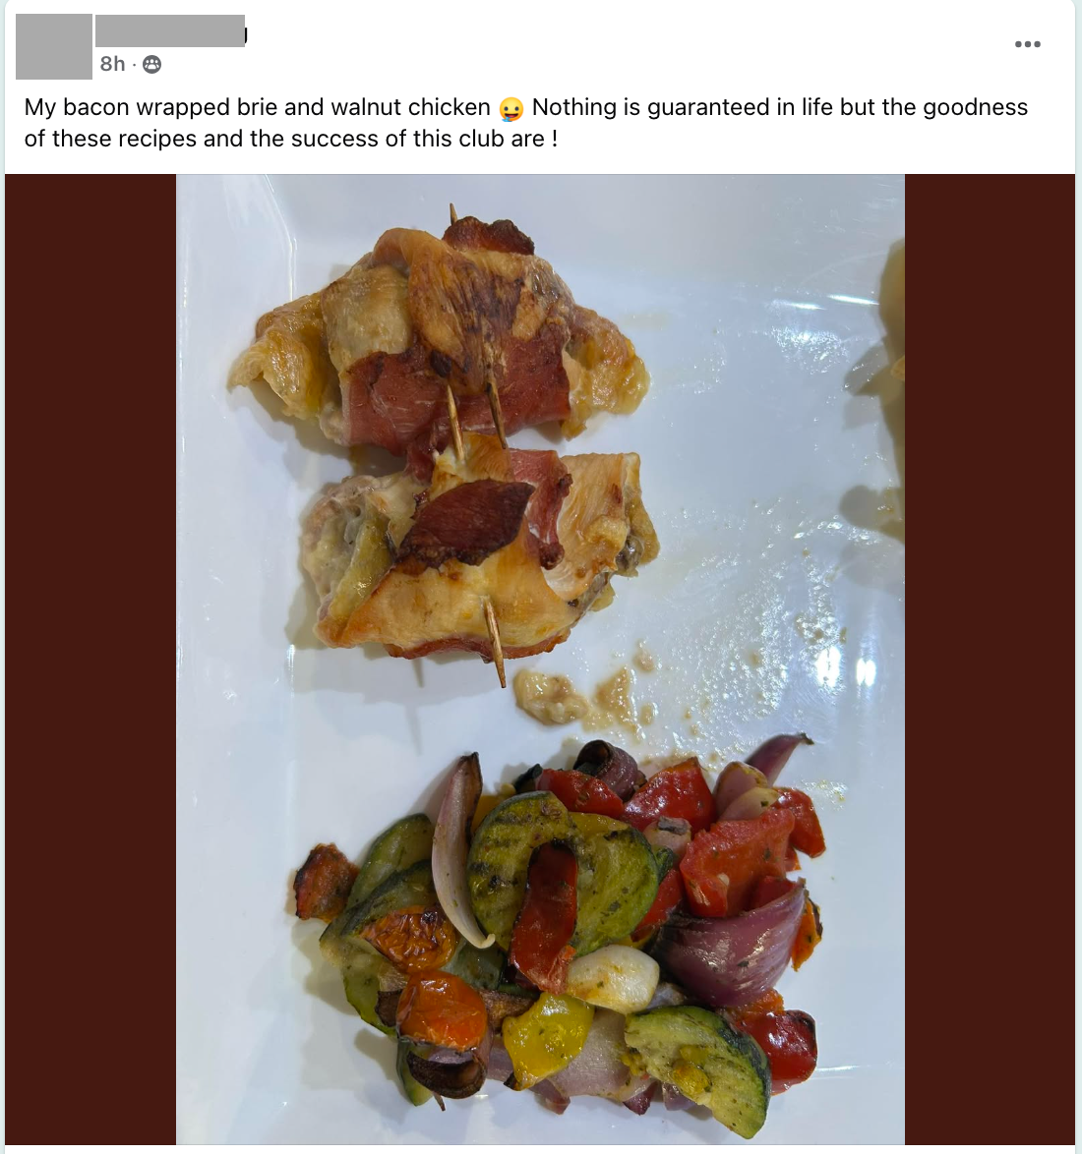Open the three-dot post options menu
Viewport: 1082px width, 1154px height.
tap(1028, 44)
